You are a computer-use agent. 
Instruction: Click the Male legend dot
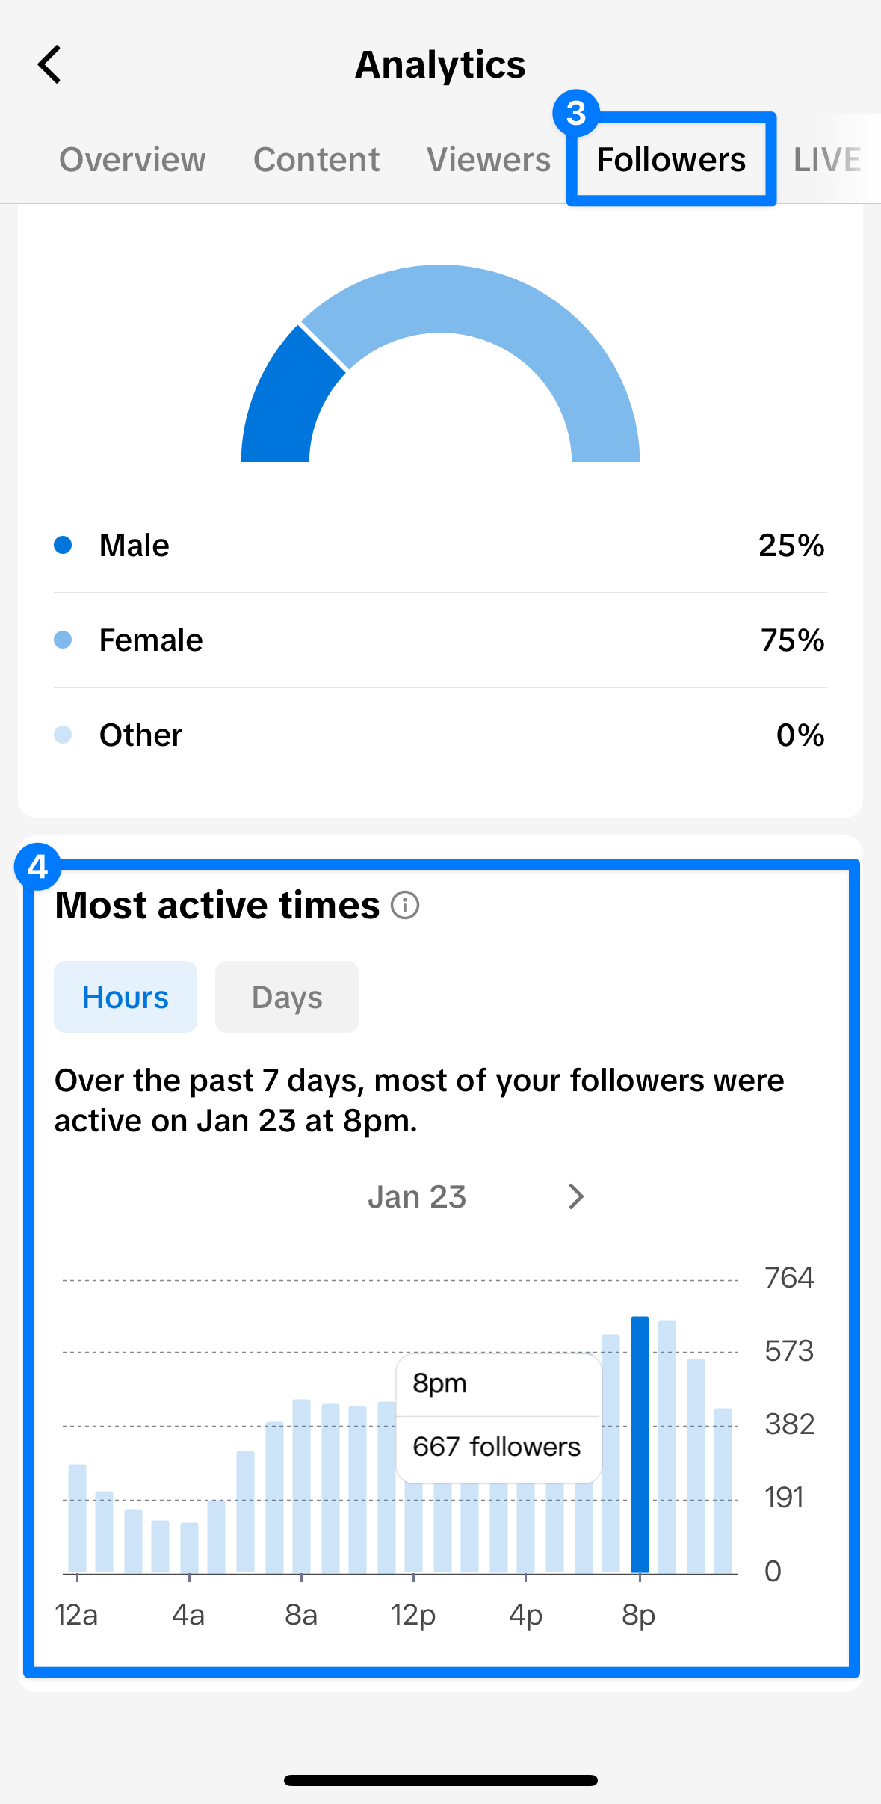pyautogui.click(x=64, y=545)
